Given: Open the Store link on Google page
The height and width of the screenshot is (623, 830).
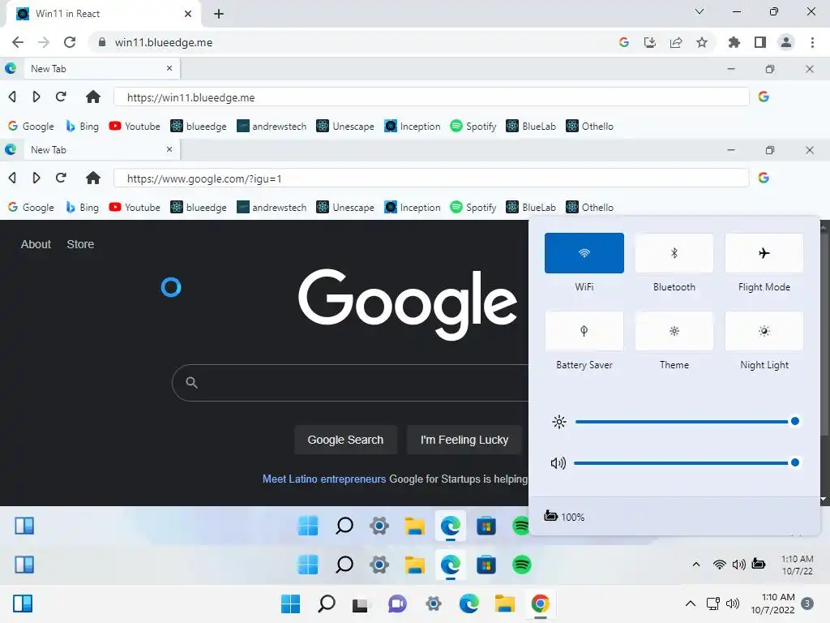Looking at the screenshot, I should [80, 244].
